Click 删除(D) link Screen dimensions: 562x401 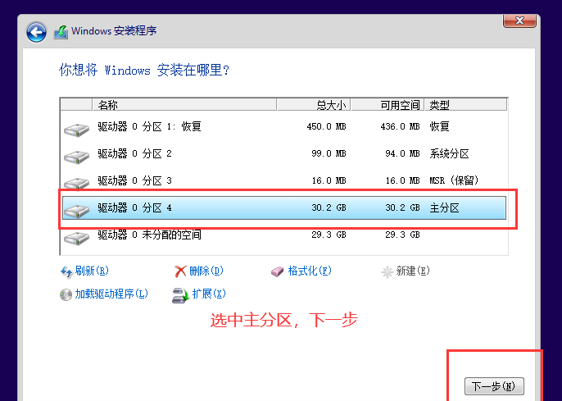(206, 271)
